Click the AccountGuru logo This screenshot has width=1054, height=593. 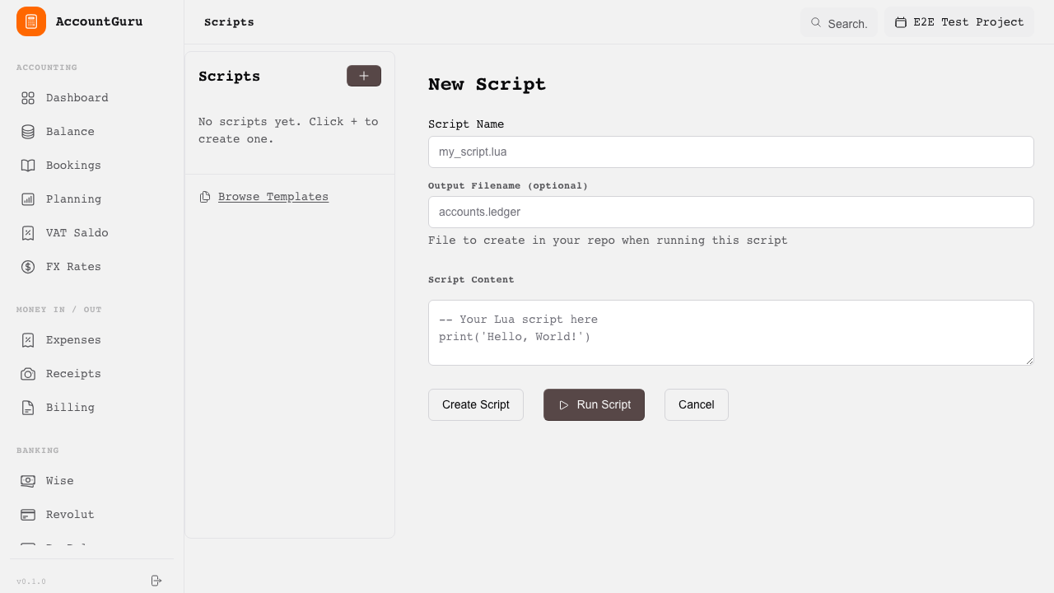79,21
